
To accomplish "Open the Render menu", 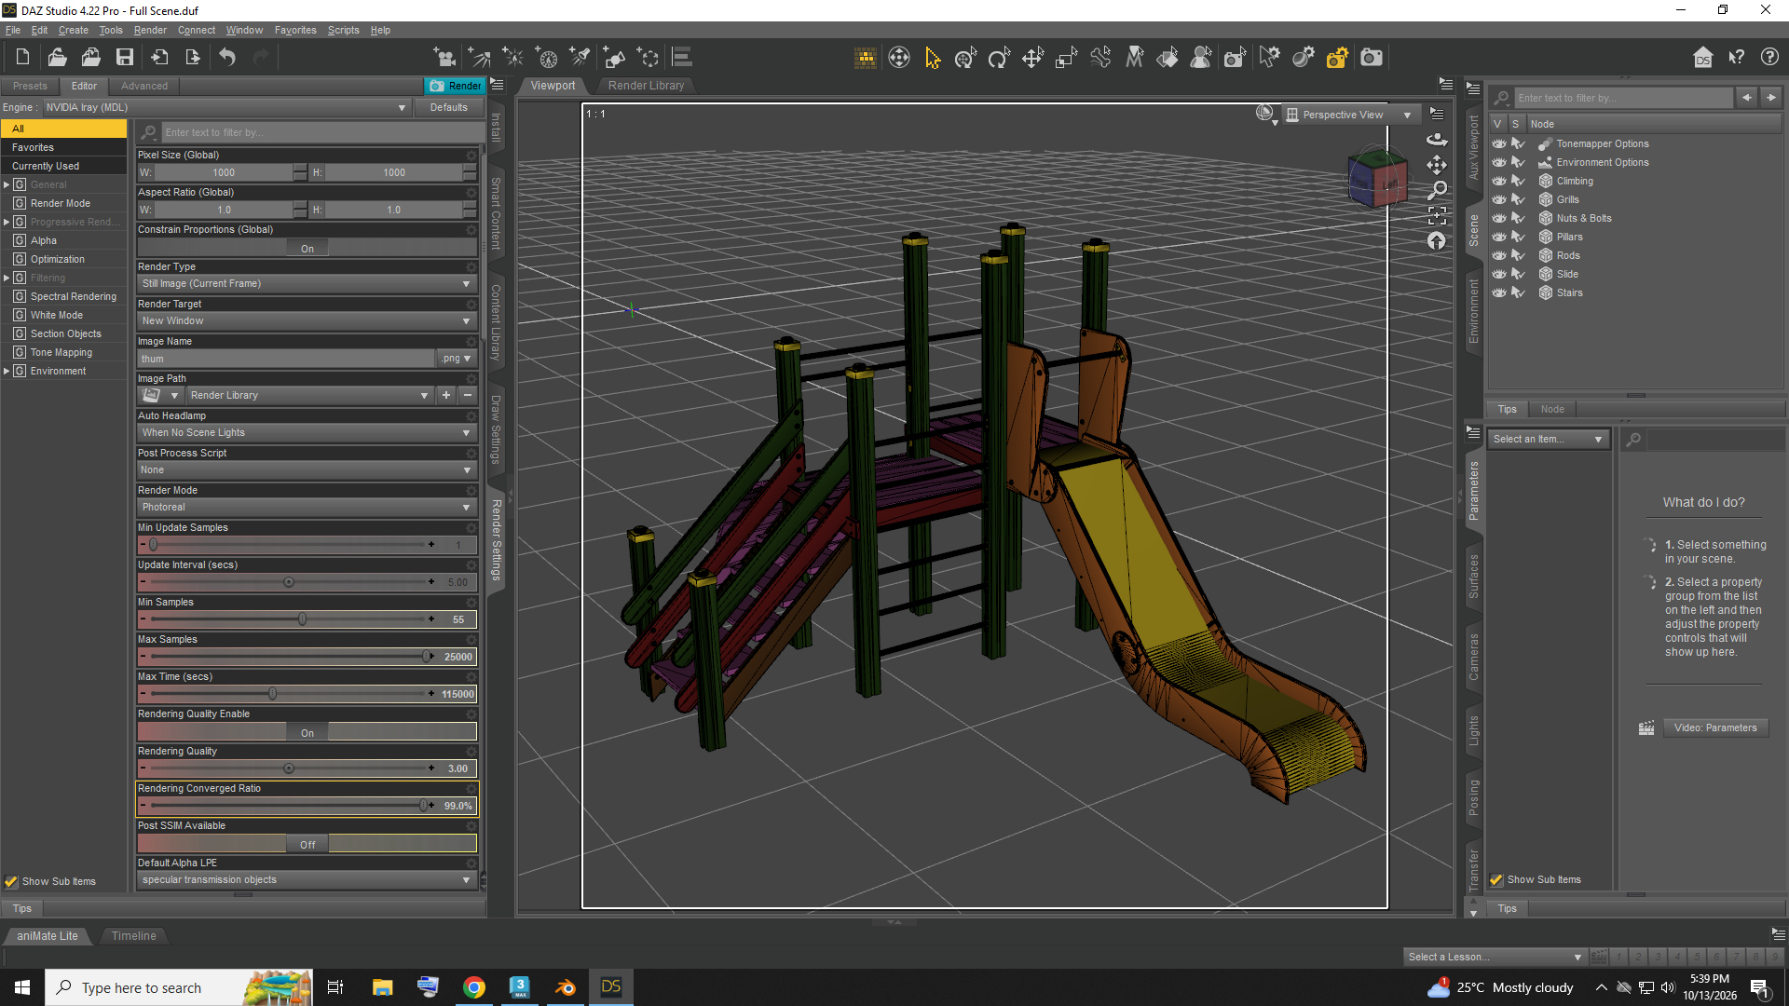I will point(150,30).
